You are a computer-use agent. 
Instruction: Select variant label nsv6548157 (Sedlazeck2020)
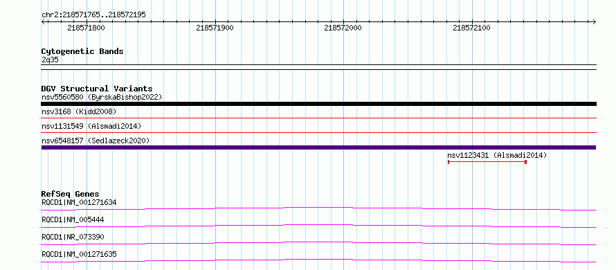pos(96,141)
